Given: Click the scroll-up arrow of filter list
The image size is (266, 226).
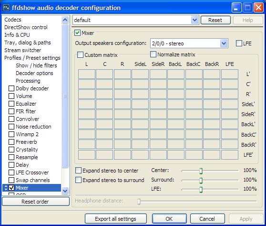Looking at the screenshot, I should (65, 20).
